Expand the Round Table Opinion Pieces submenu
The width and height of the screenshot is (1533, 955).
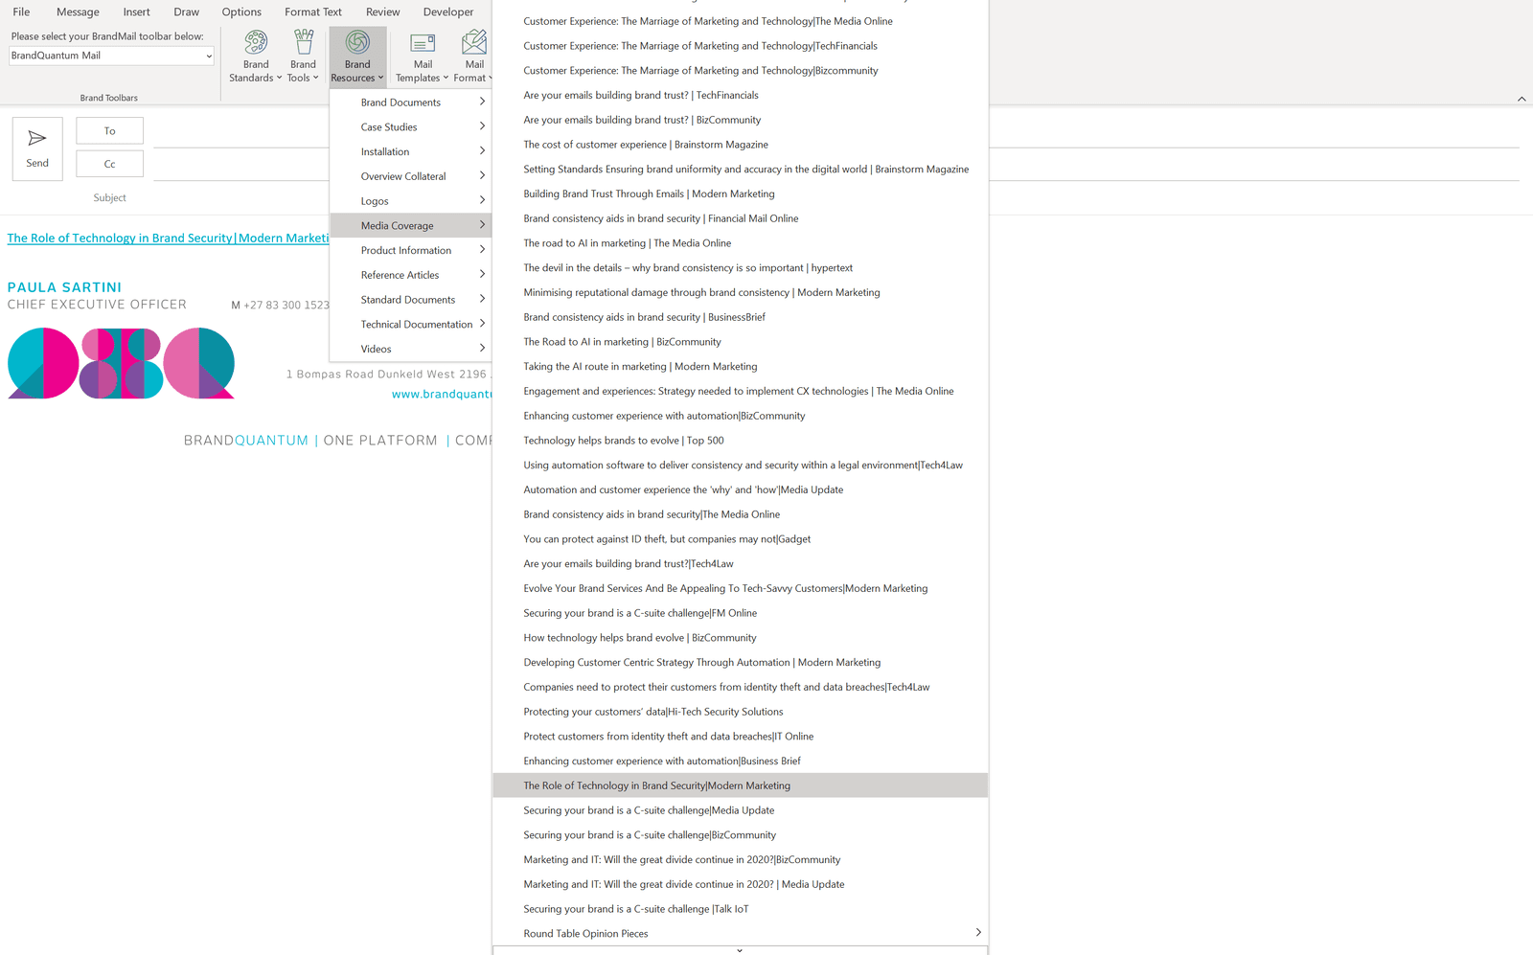(977, 933)
